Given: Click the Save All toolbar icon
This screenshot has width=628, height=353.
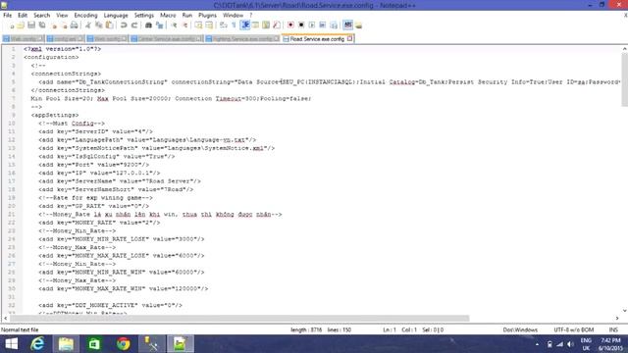Looking at the screenshot, I should click(41, 25).
